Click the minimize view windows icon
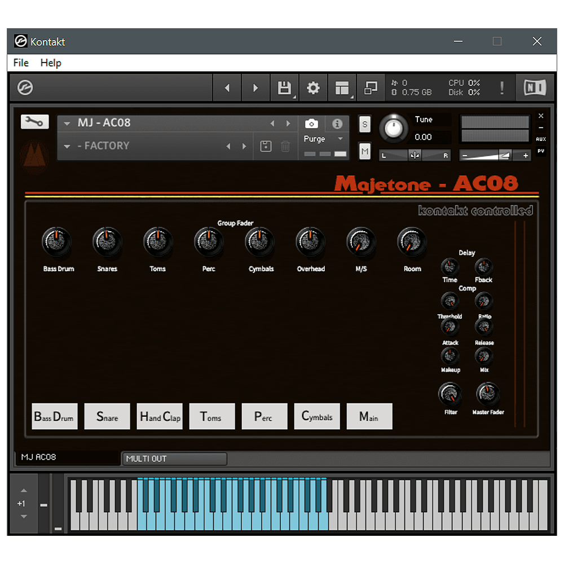 [x=371, y=88]
